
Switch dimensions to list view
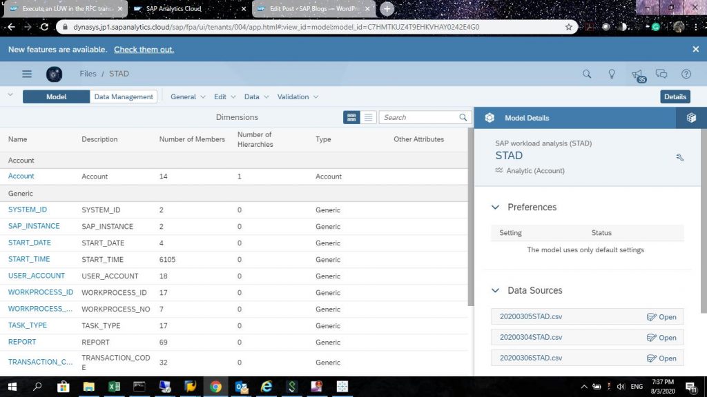click(368, 117)
